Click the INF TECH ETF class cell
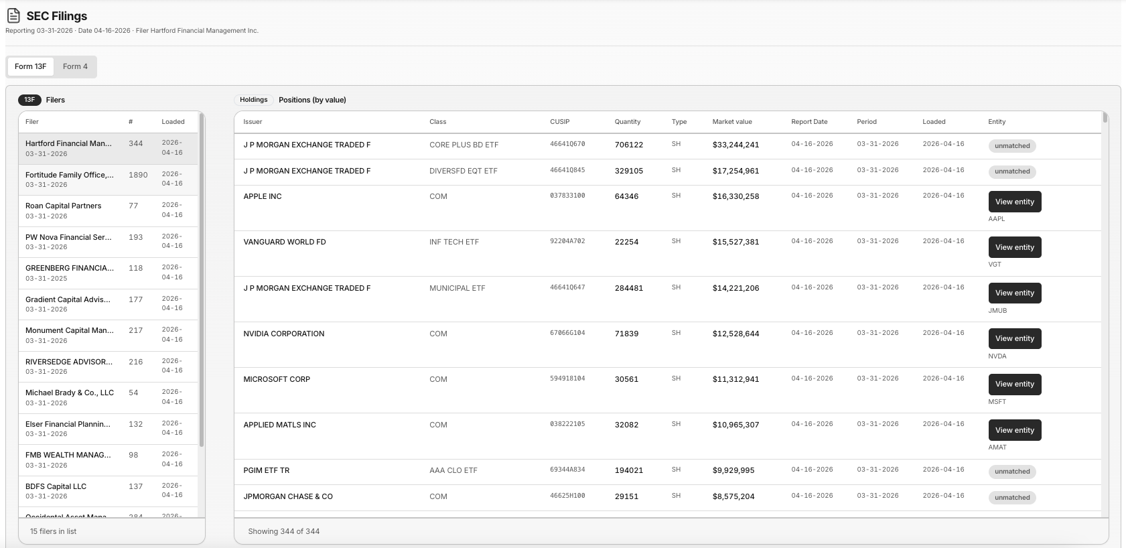This screenshot has width=1126, height=548. [454, 242]
